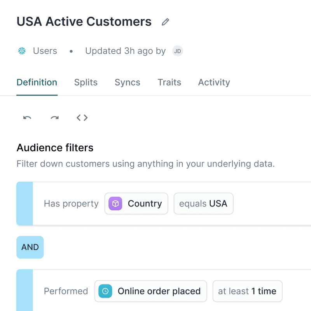Change the equals USA condition

tap(203, 203)
